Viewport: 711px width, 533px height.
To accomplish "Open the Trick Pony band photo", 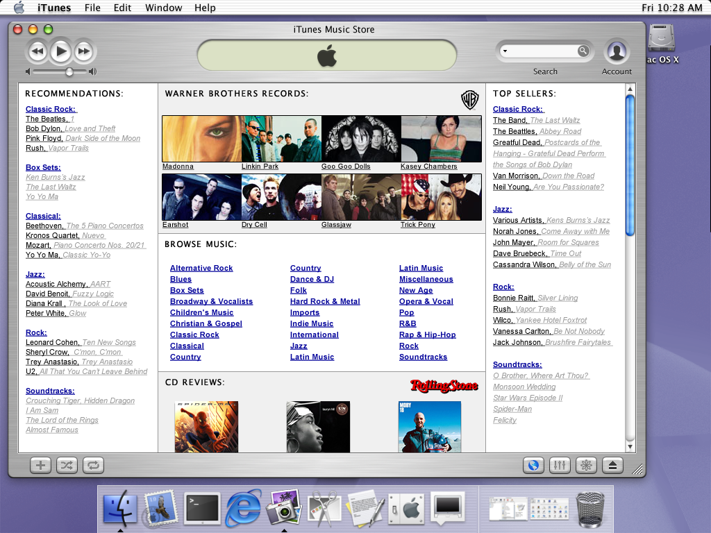I will [441, 197].
